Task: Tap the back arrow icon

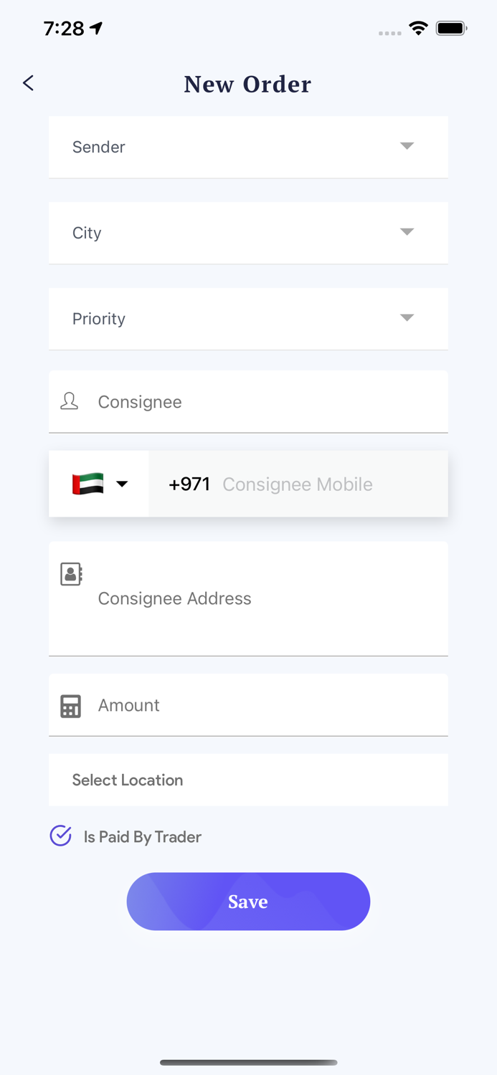Action: [x=28, y=83]
